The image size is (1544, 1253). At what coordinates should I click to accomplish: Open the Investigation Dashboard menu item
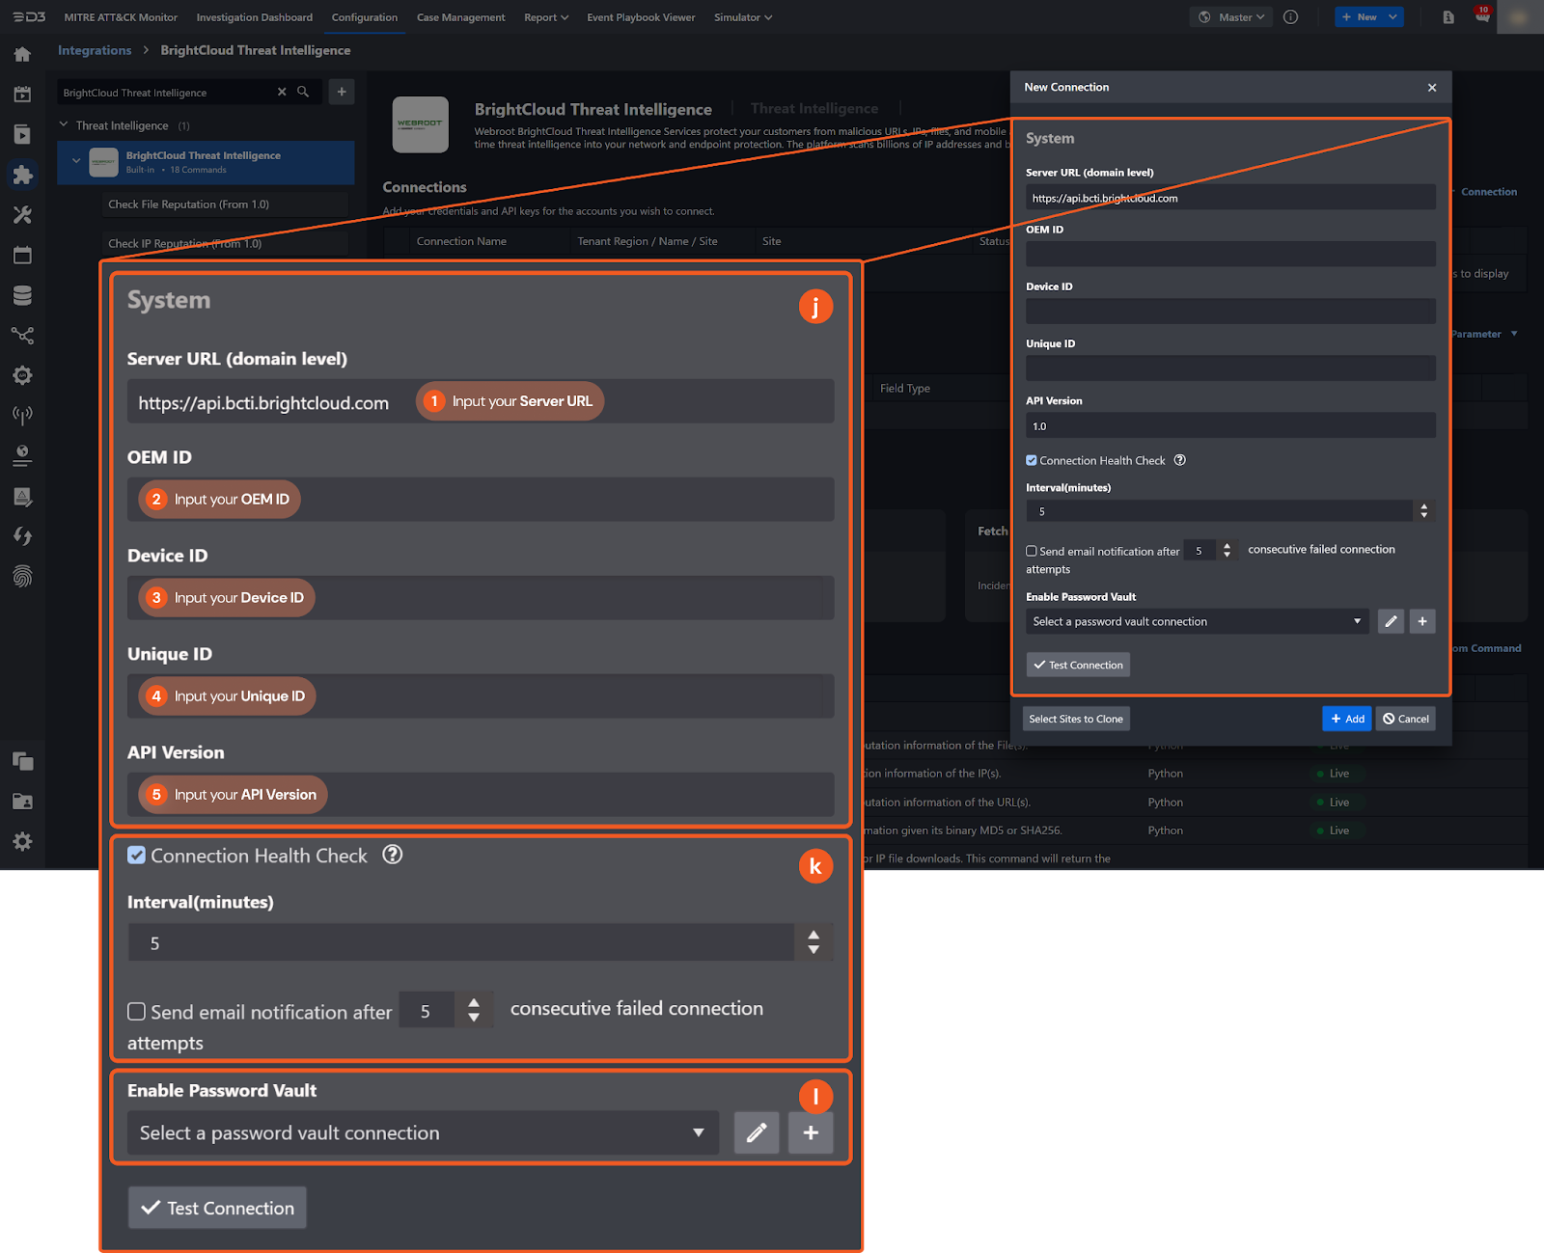click(x=254, y=16)
